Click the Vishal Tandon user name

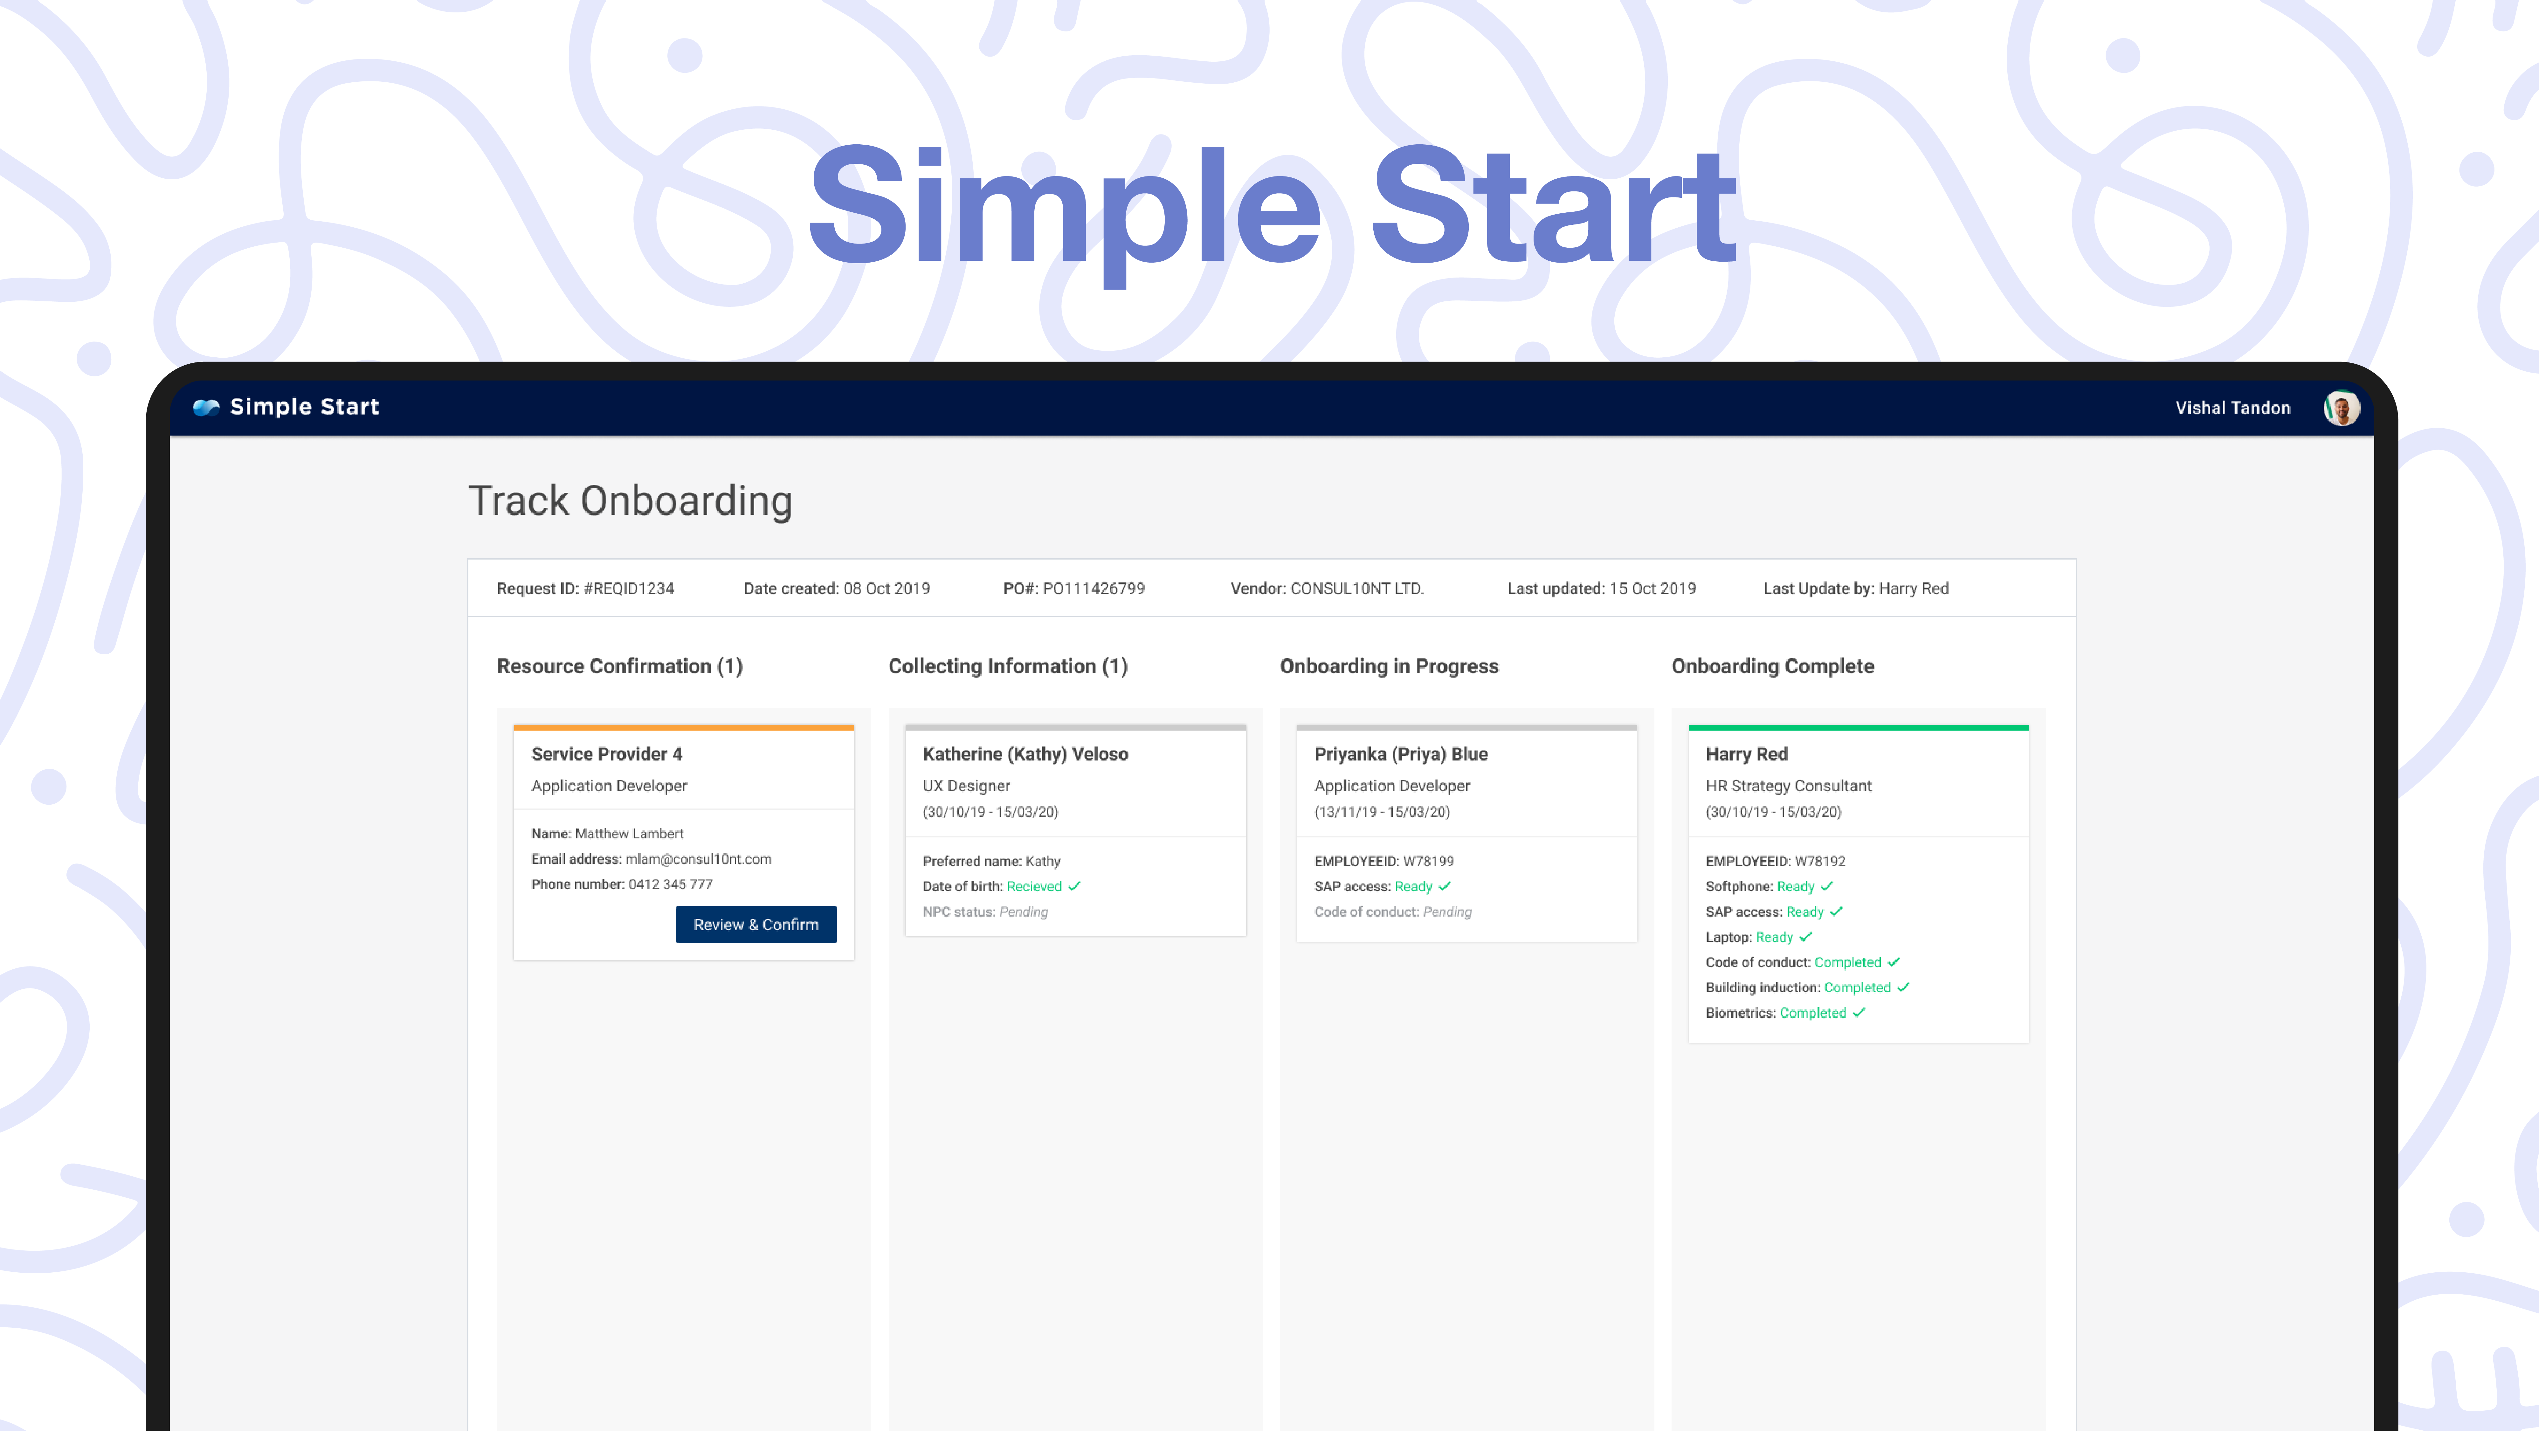(2232, 408)
